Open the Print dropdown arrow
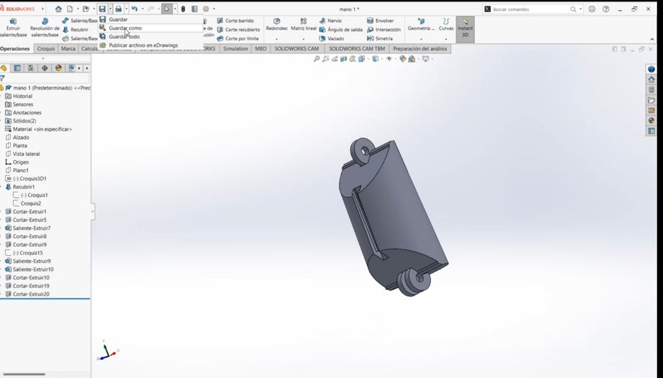The height and width of the screenshot is (378, 663). coord(126,9)
